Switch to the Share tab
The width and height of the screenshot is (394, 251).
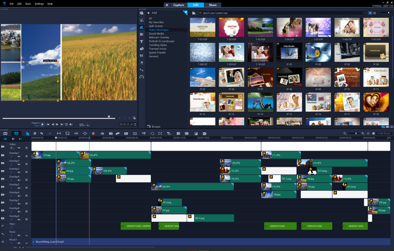pos(213,5)
